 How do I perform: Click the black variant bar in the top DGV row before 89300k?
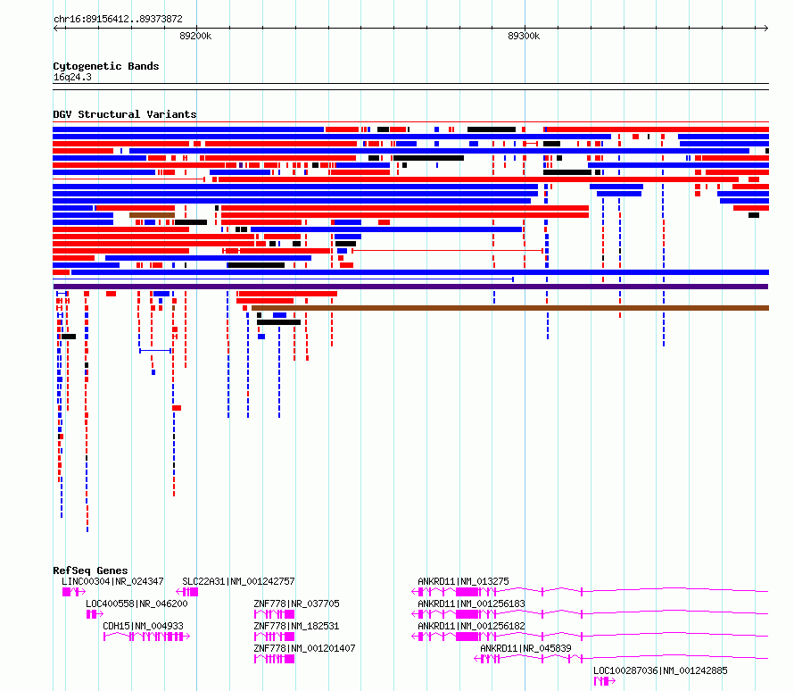(x=492, y=129)
